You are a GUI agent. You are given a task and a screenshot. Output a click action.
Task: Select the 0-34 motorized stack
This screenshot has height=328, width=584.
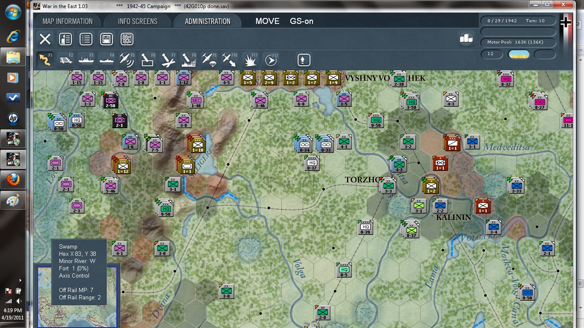coord(303,144)
